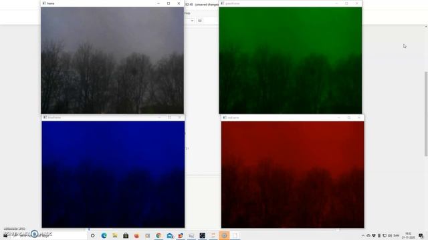Click the frame window title icon
Screen dimensions: 428x240
[44, 3]
